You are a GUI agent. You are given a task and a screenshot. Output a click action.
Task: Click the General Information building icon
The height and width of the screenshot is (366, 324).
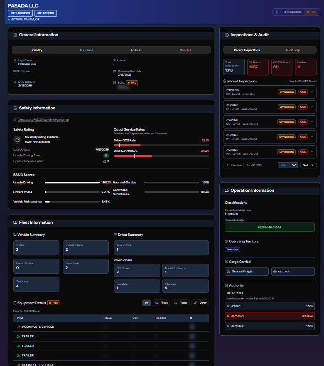(15, 35)
